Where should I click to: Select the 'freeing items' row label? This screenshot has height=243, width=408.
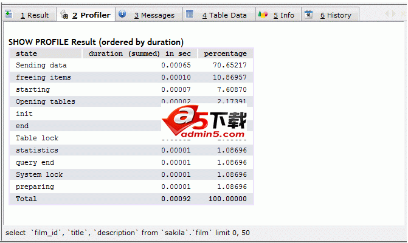coord(43,77)
